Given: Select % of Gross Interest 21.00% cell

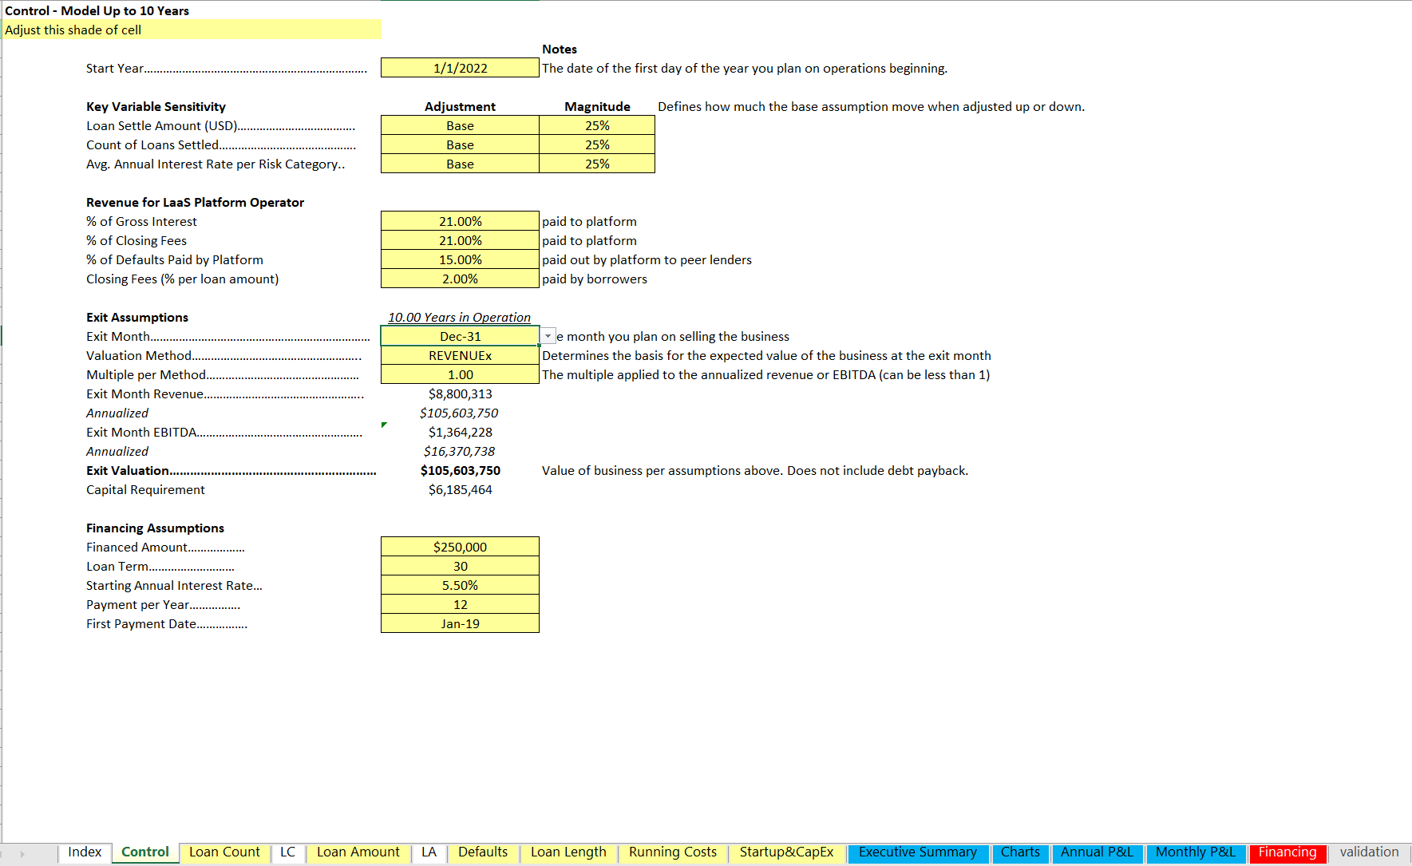Looking at the screenshot, I should click(460, 221).
